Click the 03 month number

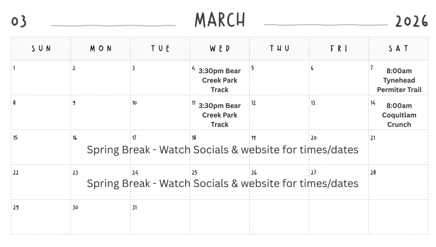pos(19,21)
